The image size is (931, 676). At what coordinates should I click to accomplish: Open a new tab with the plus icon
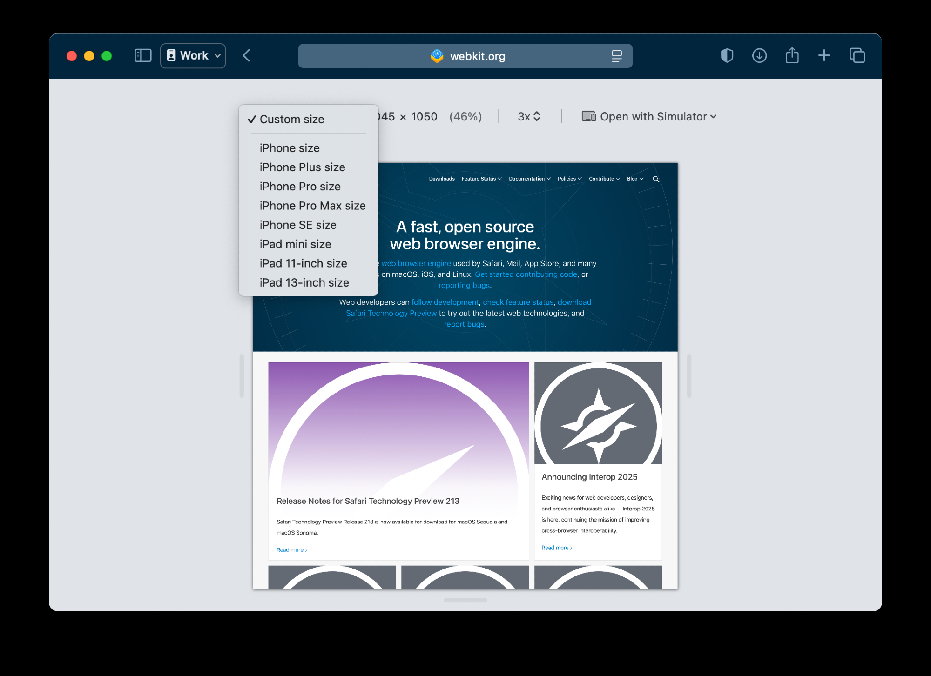(x=824, y=56)
